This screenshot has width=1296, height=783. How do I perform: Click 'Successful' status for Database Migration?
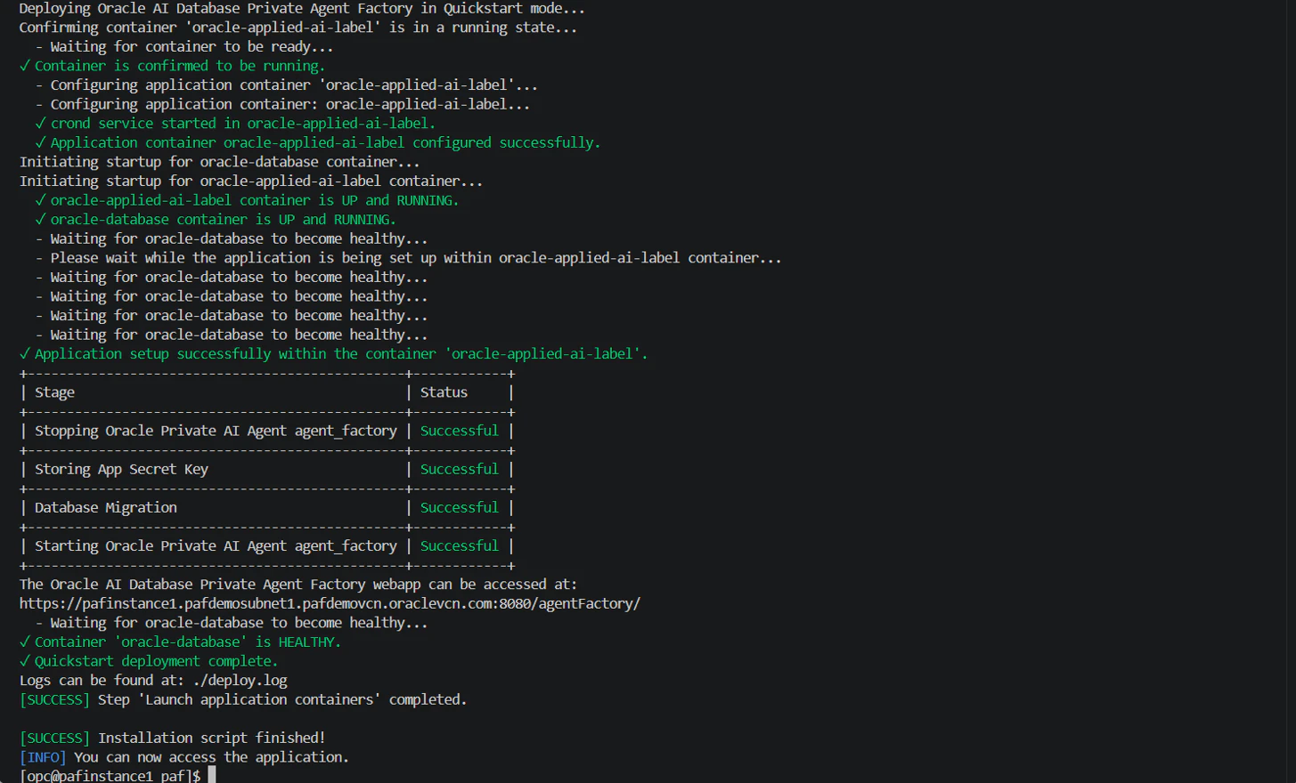[x=460, y=507]
